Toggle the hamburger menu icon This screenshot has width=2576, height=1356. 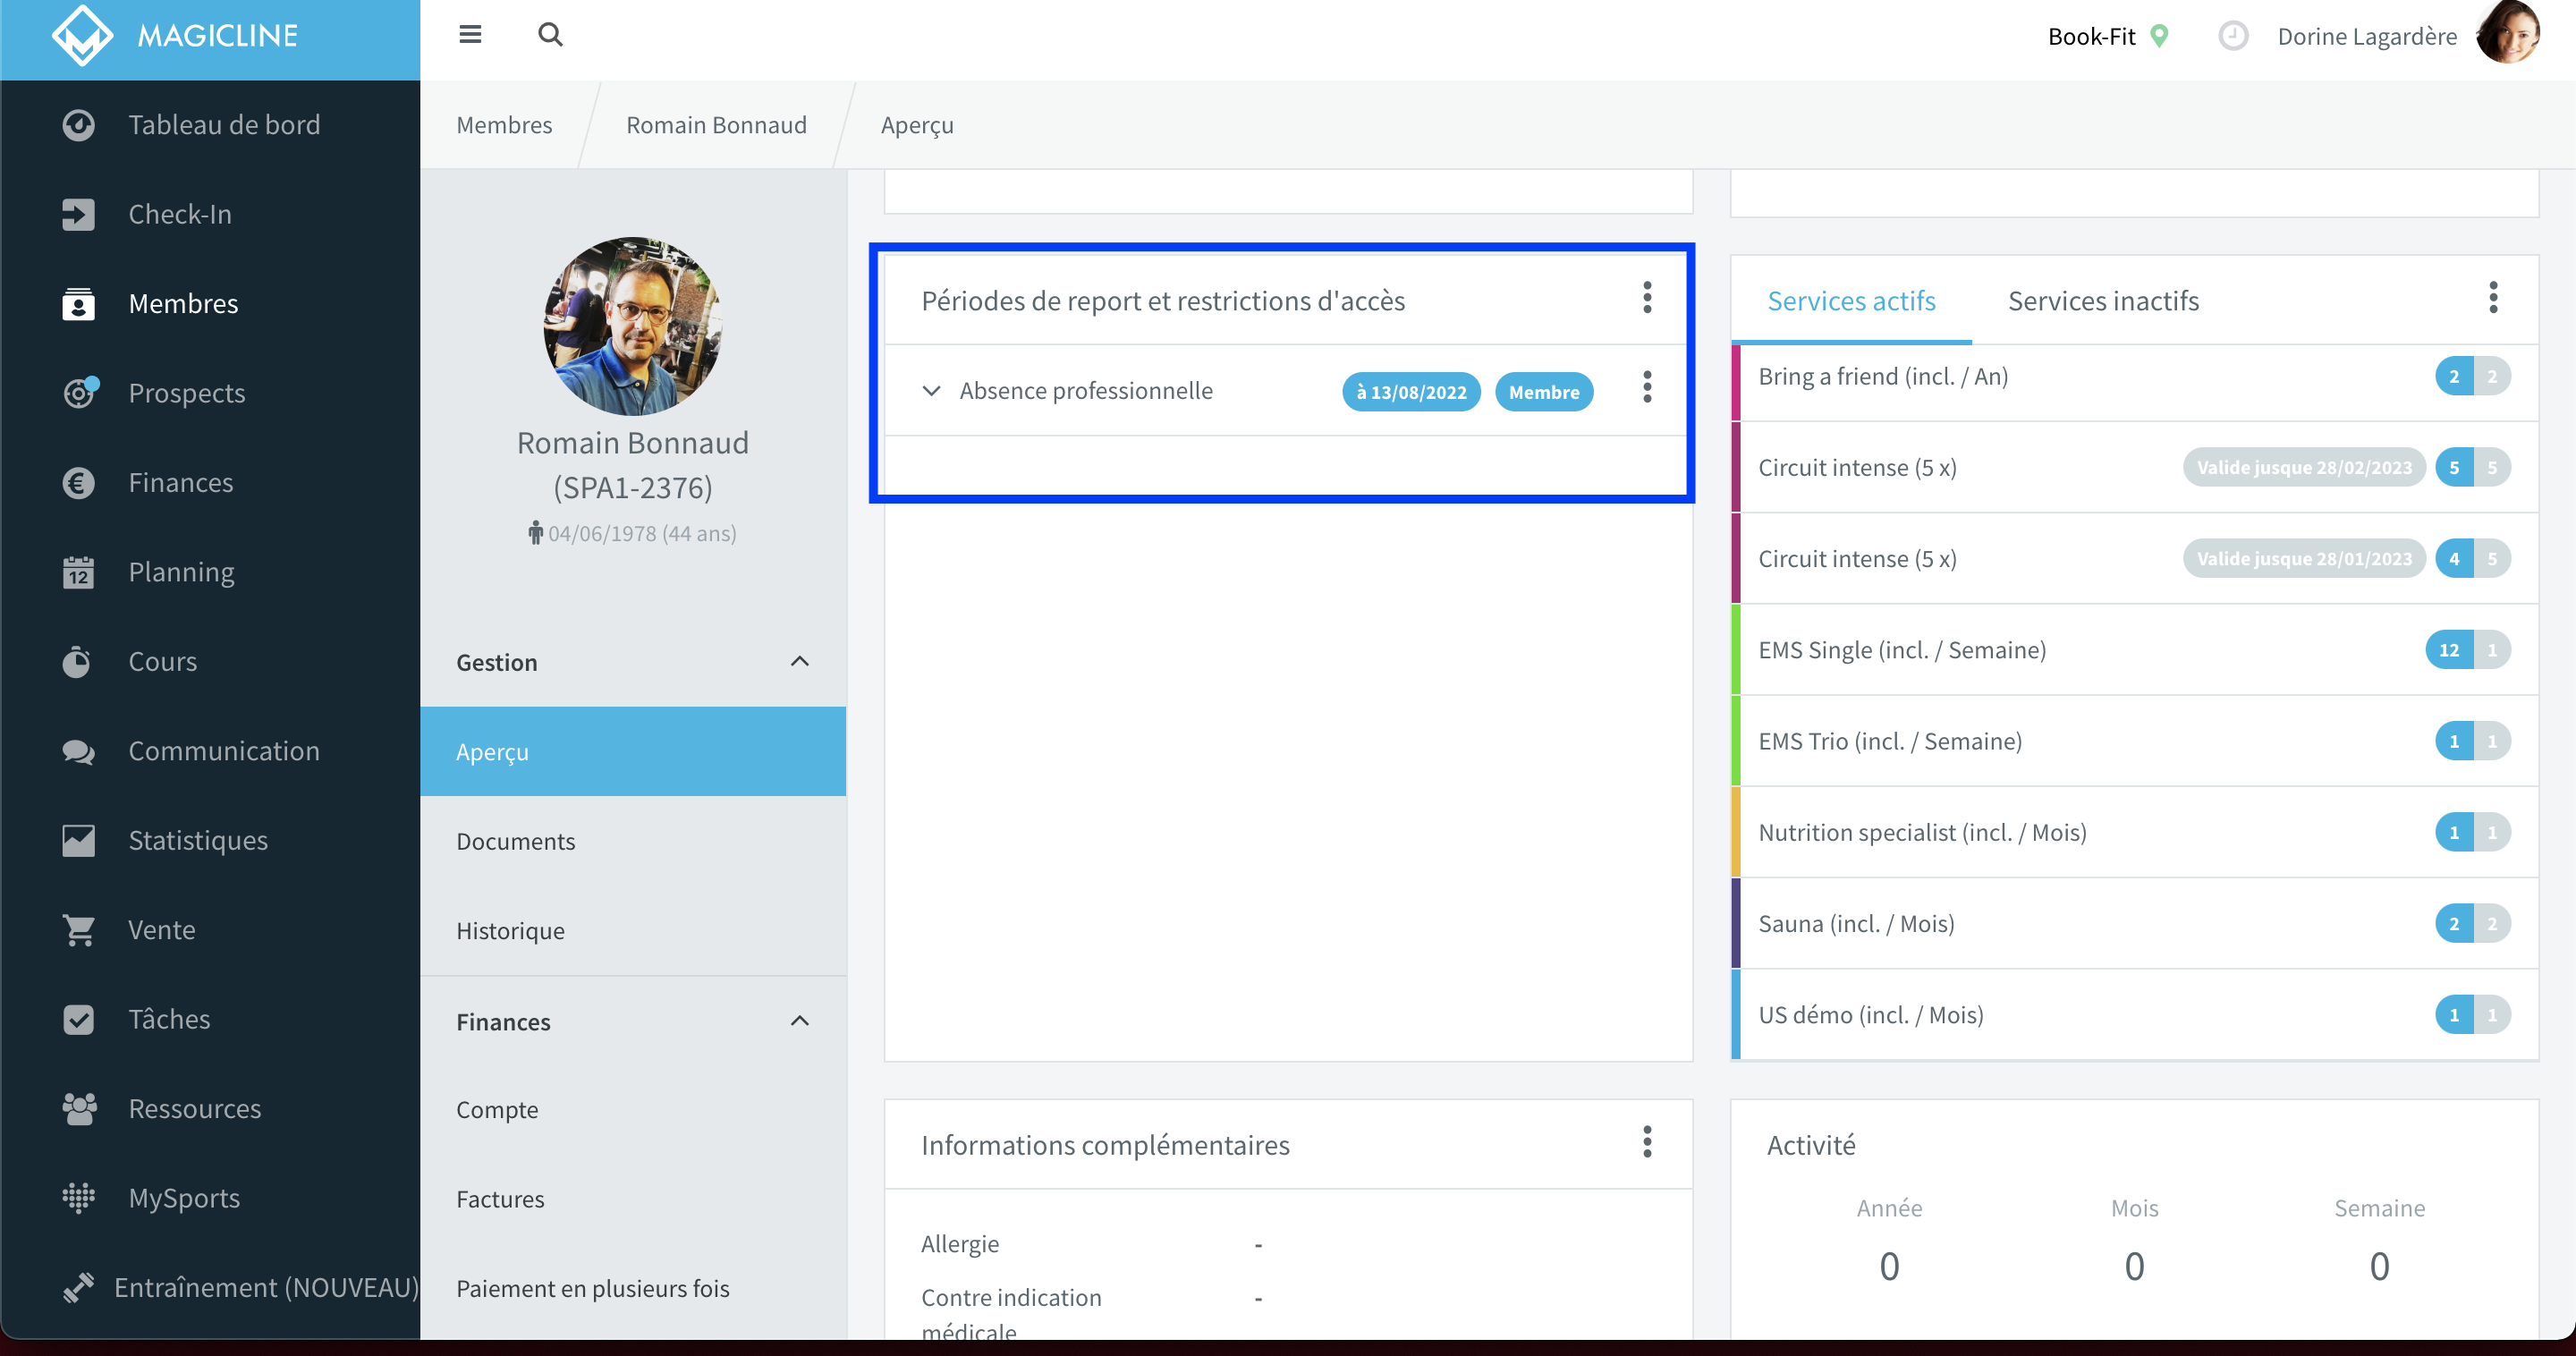[470, 35]
